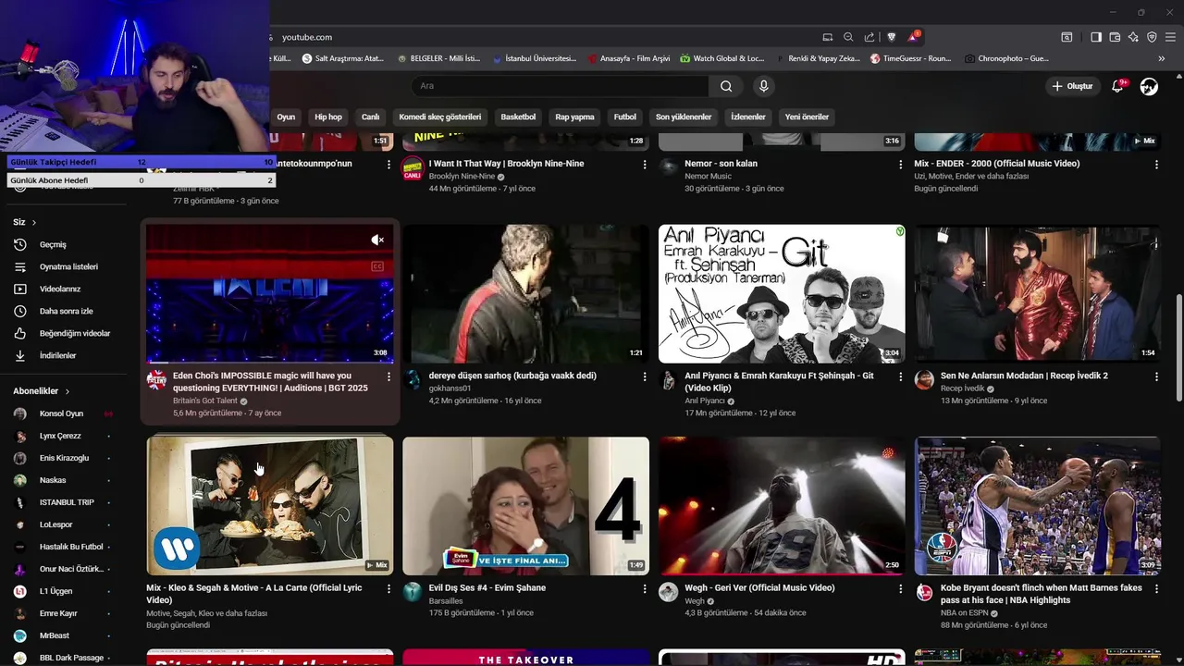Open Wegh channel avatar
The height and width of the screenshot is (666, 1184).
[x=668, y=592]
